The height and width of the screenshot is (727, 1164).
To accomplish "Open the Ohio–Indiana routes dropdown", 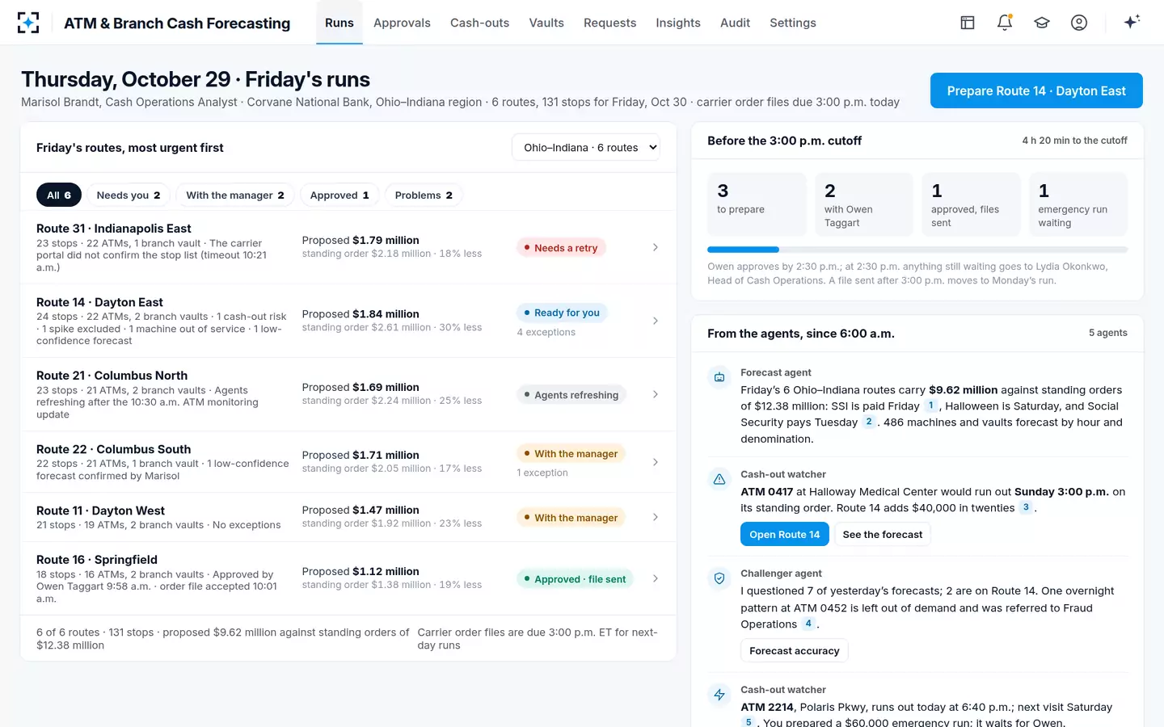I will click(586, 148).
